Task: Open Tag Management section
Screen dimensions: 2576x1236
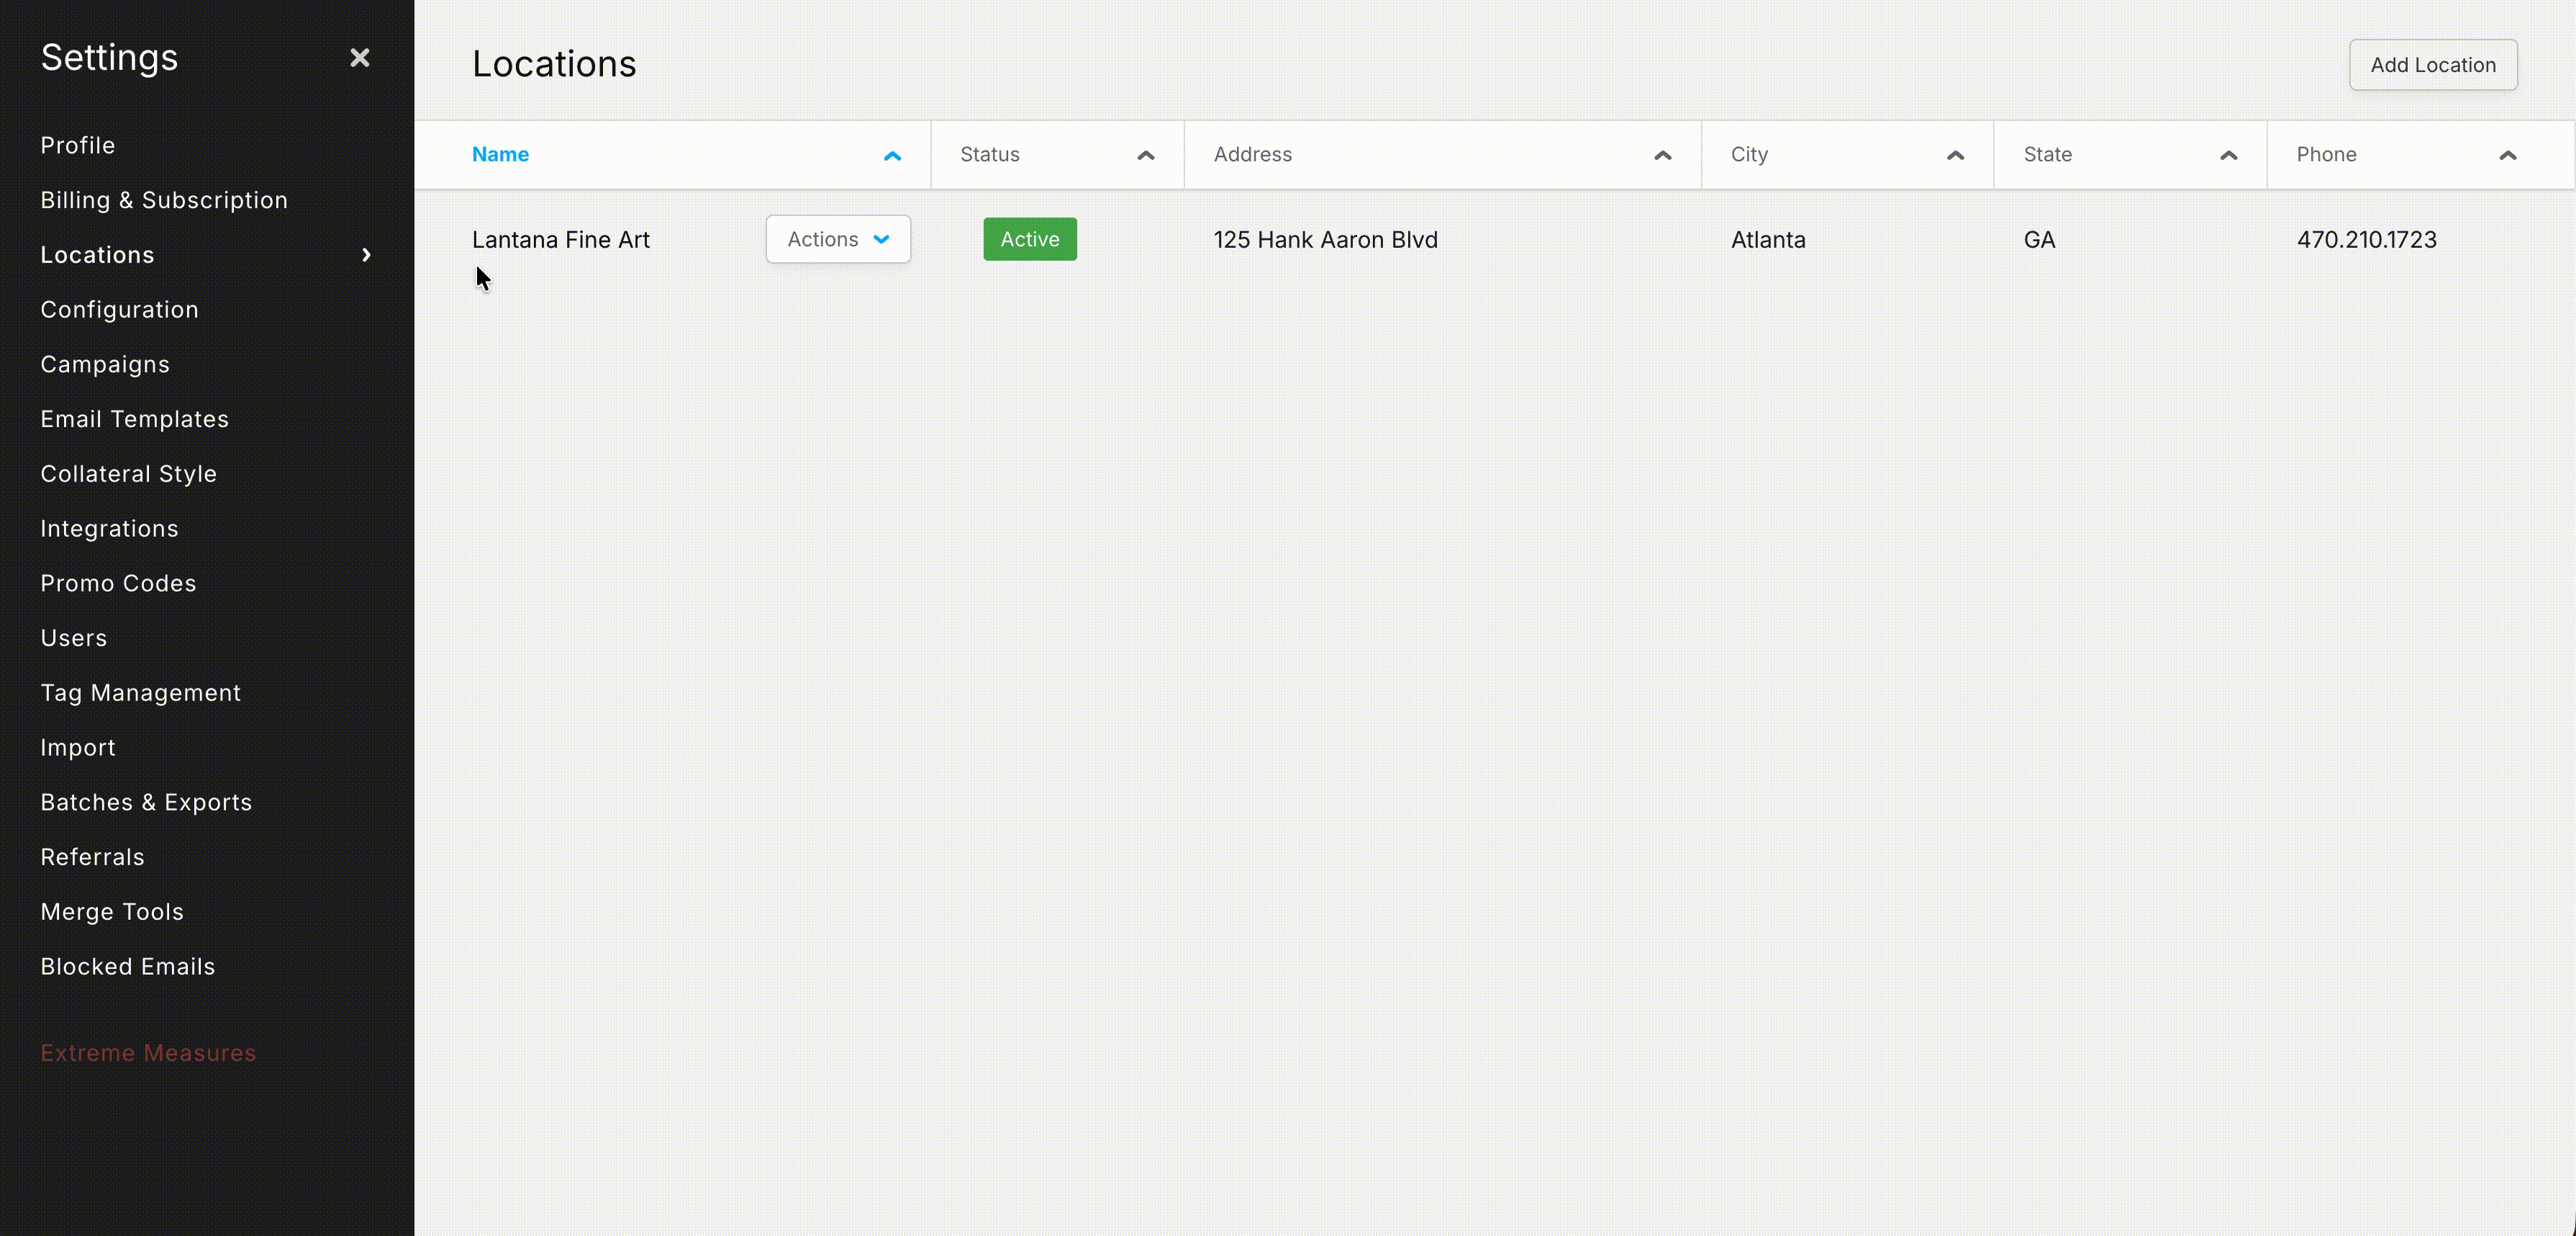Action: tap(141, 693)
